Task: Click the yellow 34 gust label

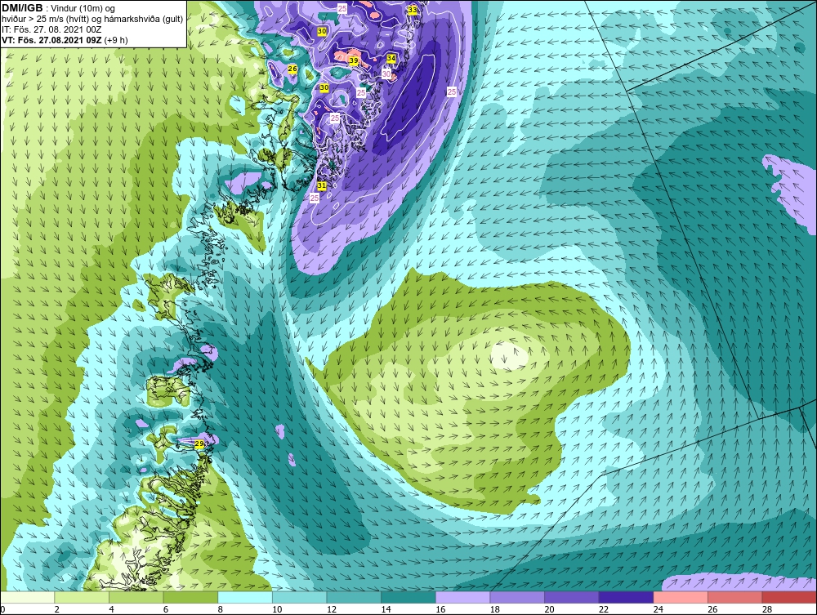Action: pyautogui.click(x=391, y=58)
